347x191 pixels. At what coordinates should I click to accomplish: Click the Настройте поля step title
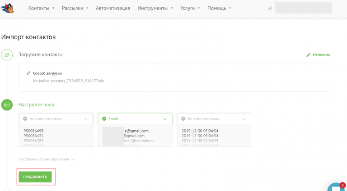36,105
